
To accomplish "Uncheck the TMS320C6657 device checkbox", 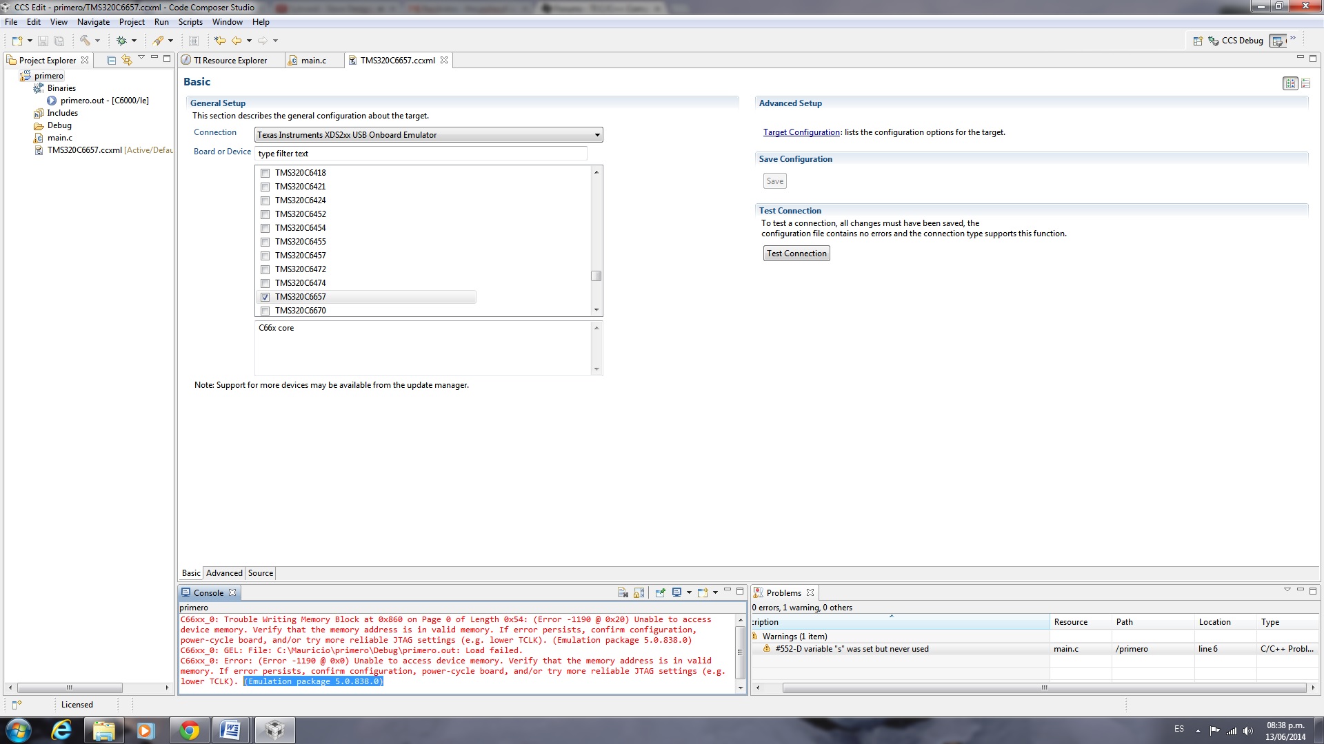I will tap(265, 297).
